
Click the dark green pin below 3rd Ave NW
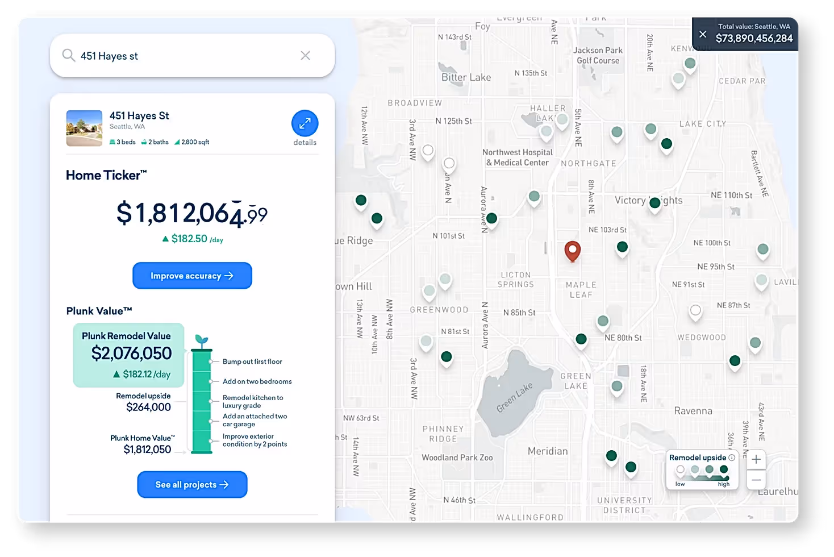[447, 358]
